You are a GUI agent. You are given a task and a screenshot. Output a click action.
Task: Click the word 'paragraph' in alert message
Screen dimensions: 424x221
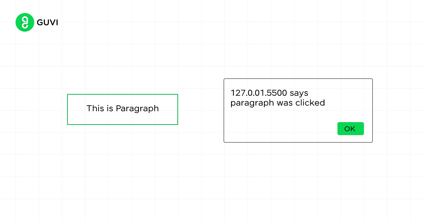252,103
